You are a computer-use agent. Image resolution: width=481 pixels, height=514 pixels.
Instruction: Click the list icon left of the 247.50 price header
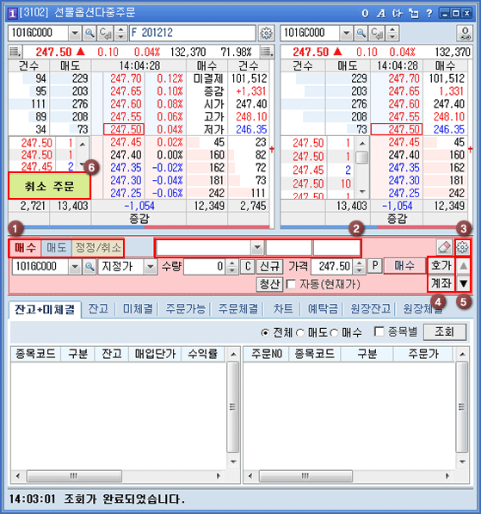[x=15, y=52]
